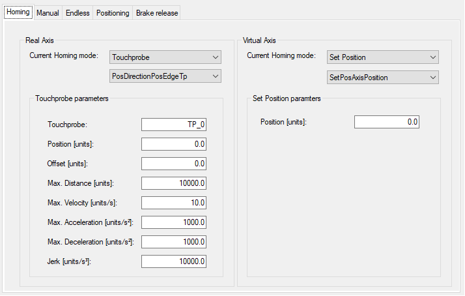Go to the Brake release tab
This screenshot has height=296, width=465.
point(156,13)
